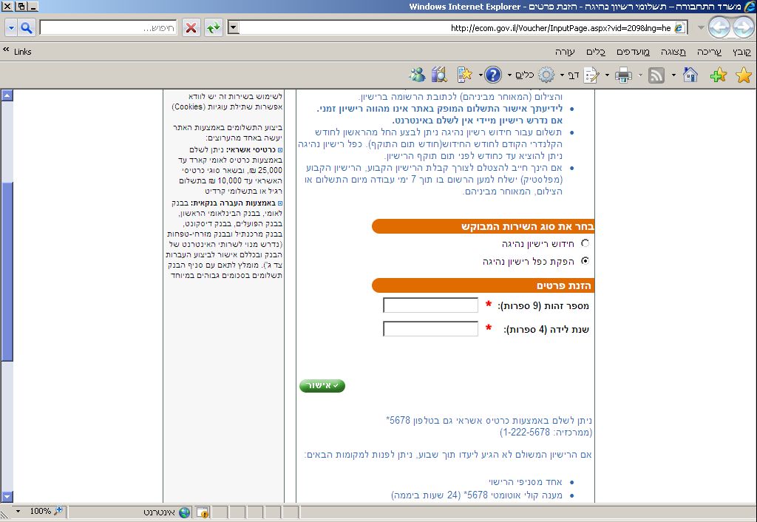The image size is (757, 522).
Task: Click the Refresh page button
Action: point(214,28)
